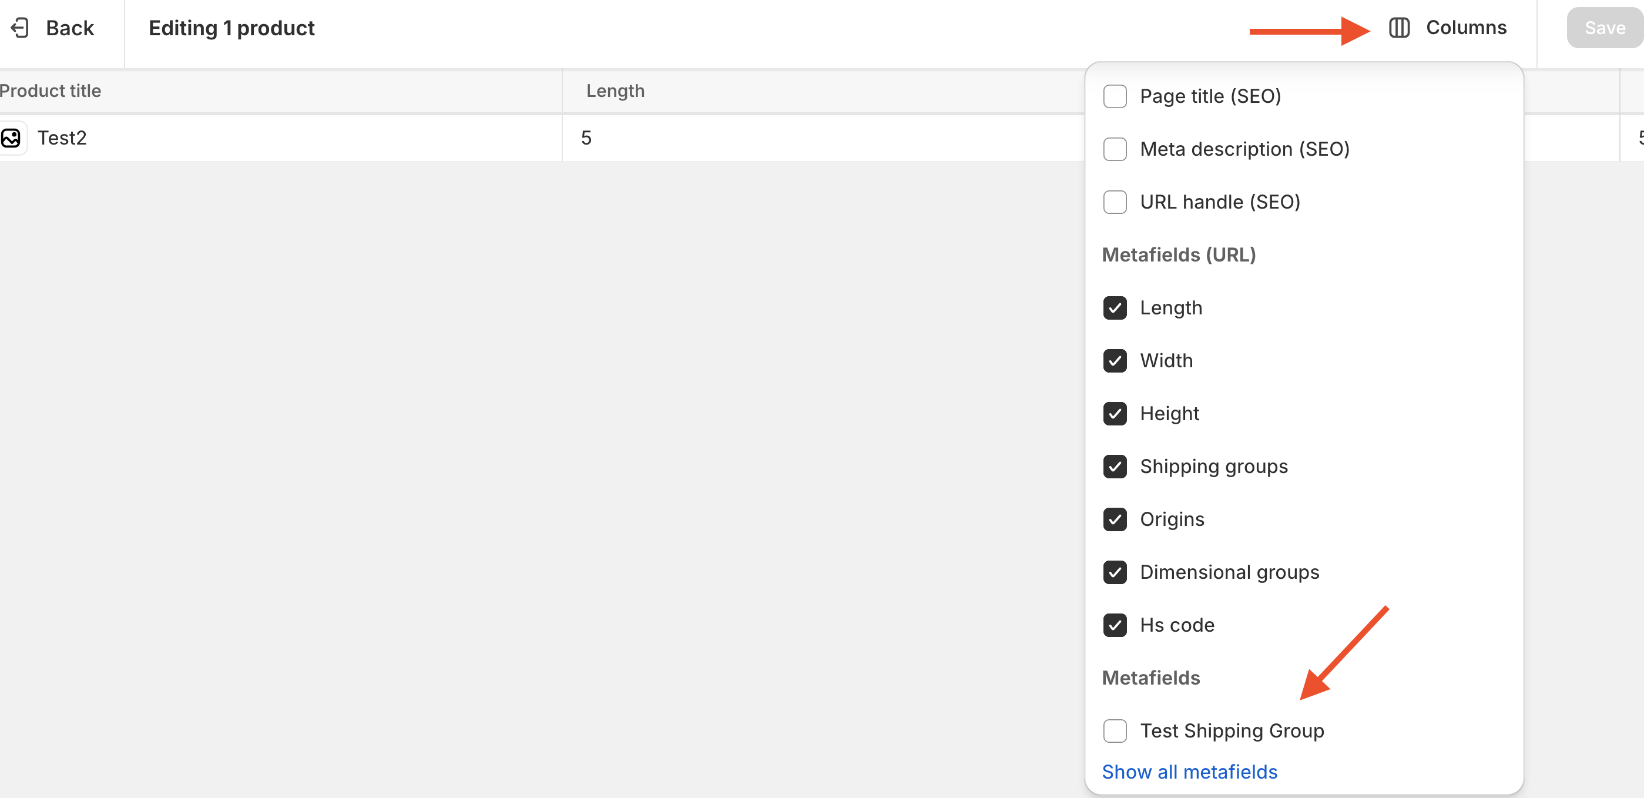Click the Back arrow icon
Viewport: 1644px width, 798px height.
(x=21, y=28)
